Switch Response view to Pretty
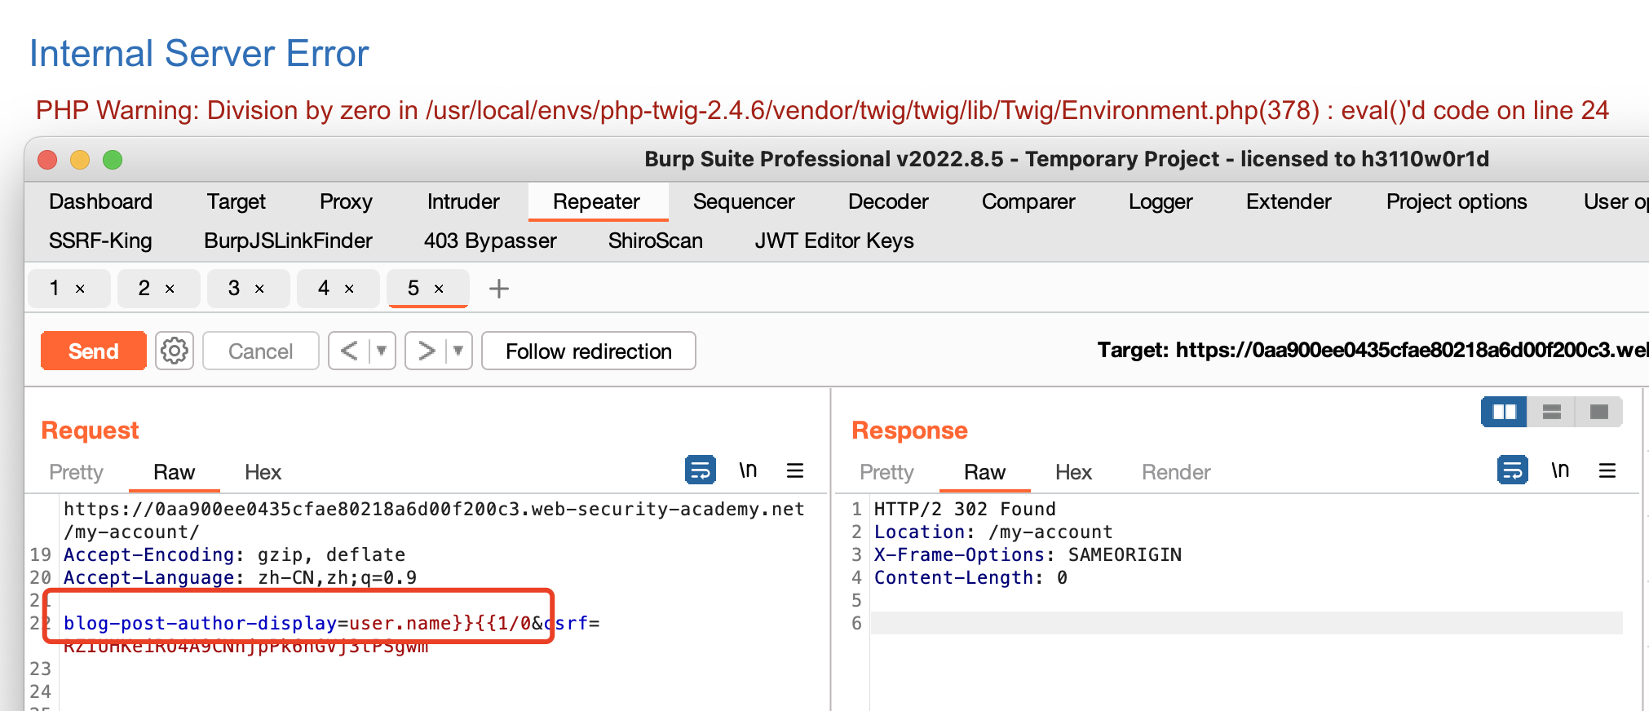Screen dimensions: 1649x711 [x=887, y=472]
